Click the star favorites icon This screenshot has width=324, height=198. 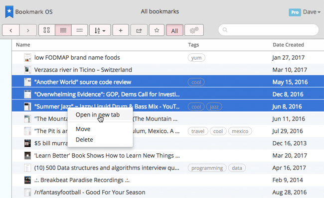click(157, 30)
